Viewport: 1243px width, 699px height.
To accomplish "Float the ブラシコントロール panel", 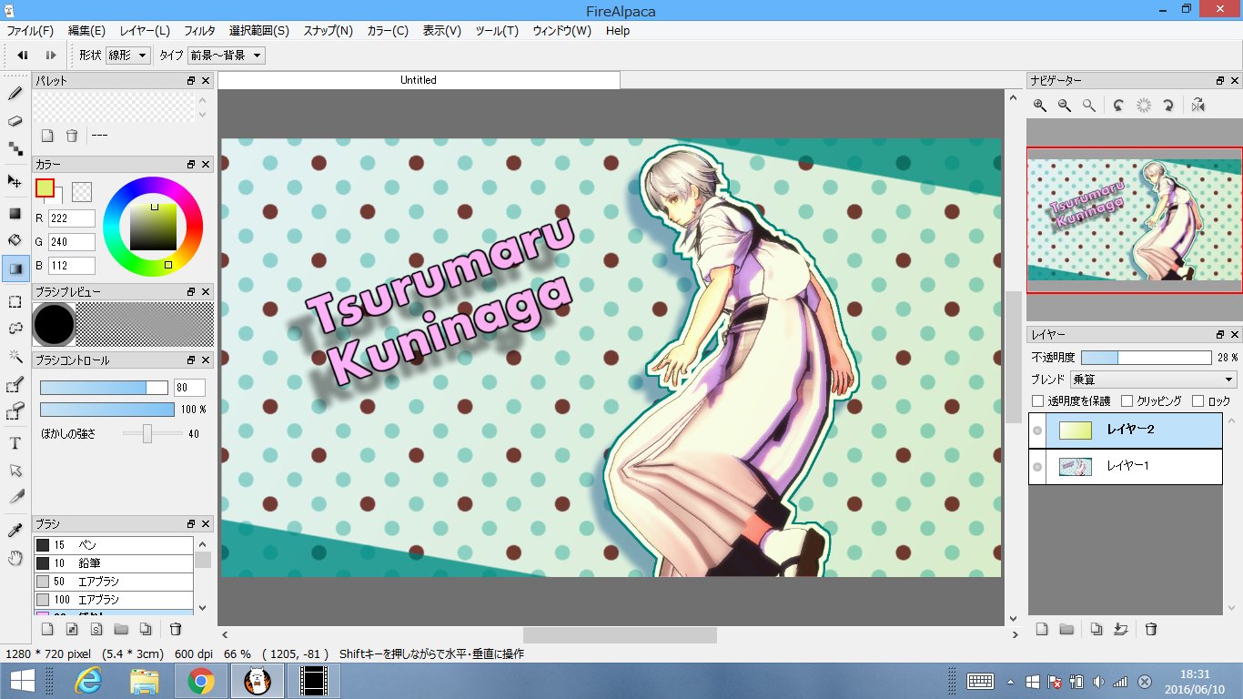I will coord(191,360).
